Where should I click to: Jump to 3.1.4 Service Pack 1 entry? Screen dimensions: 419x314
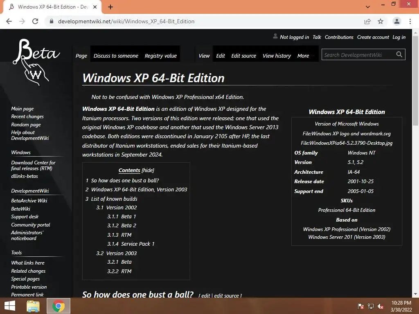pyautogui.click(x=131, y=244)
